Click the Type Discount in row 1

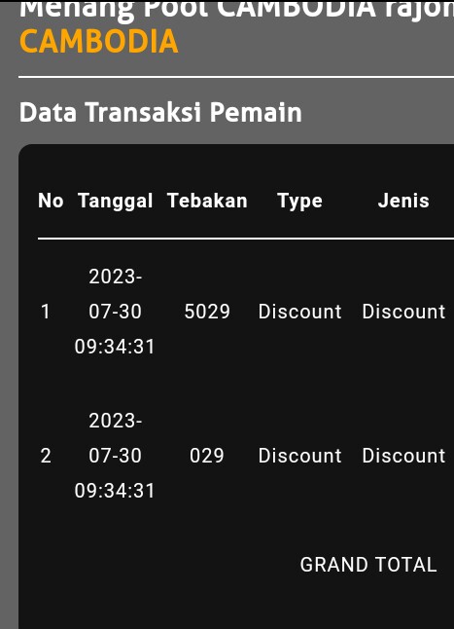coord(299,312)
